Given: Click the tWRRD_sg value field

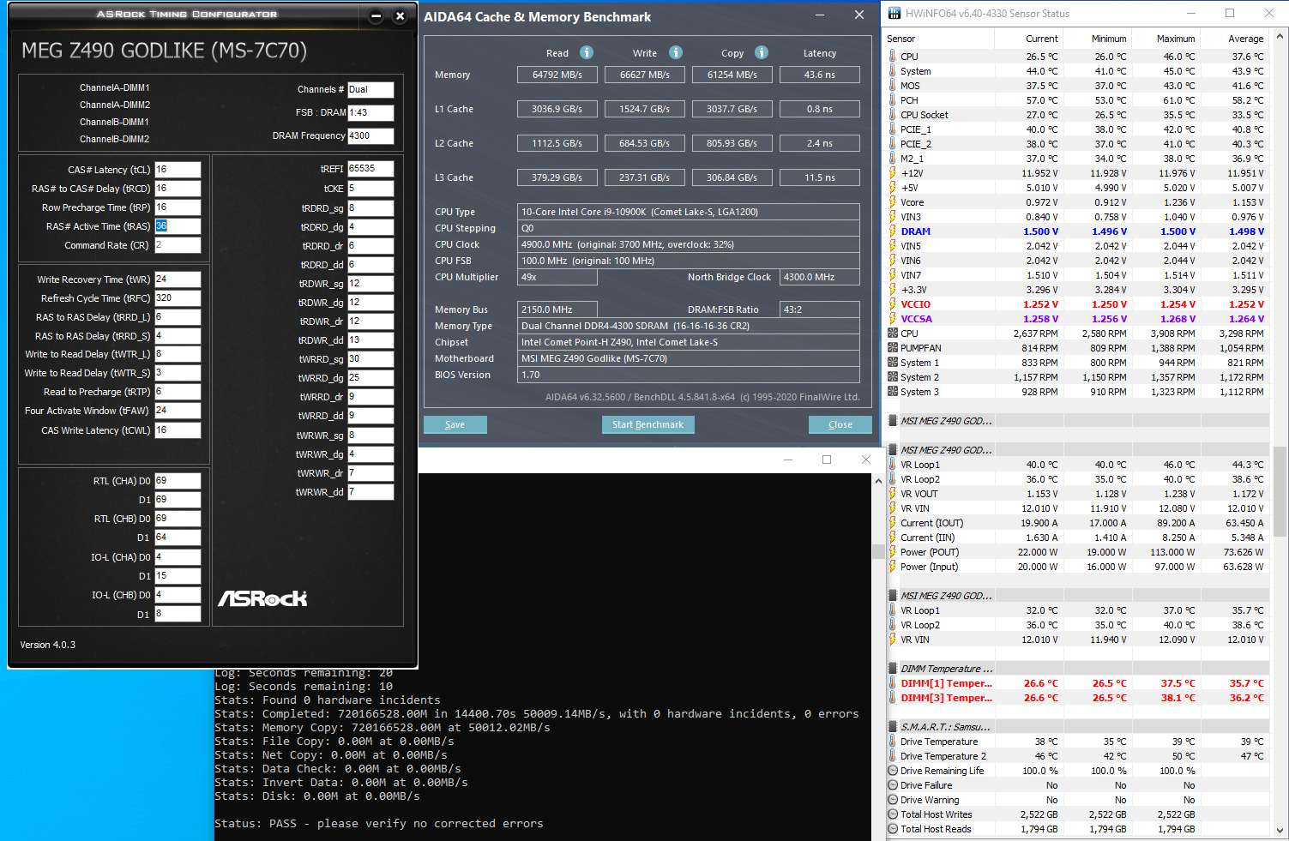Looking at the screenshot, I should [x=370, y=359].
